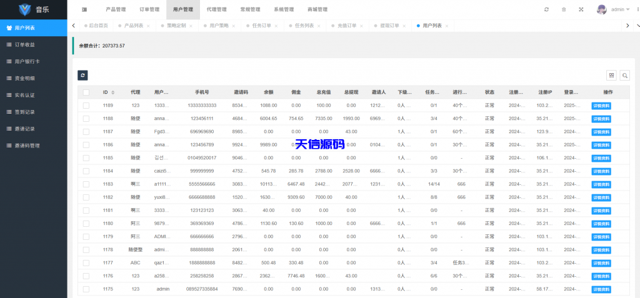Tick the checkbox for user ID 1178
Viewport: 640px width, 298px height.
(x=86, y=249)
